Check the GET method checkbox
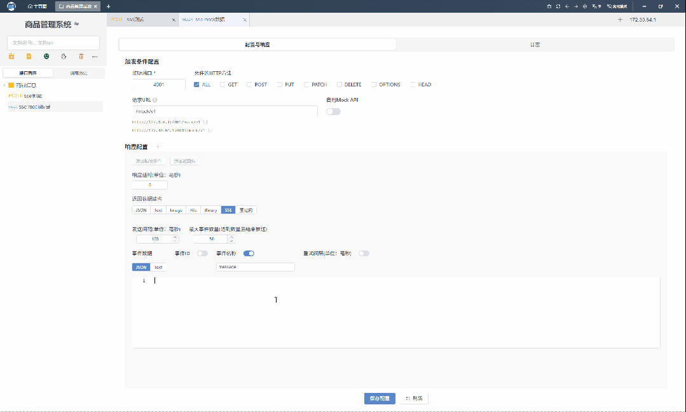The width and height of the screenshot is (686, 412). click(x=223, y=85)
